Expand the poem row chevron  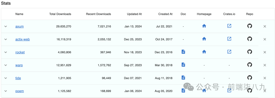pos(6,91)
